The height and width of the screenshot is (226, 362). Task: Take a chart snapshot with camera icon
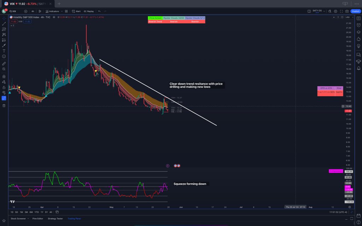tap(347, 11)
